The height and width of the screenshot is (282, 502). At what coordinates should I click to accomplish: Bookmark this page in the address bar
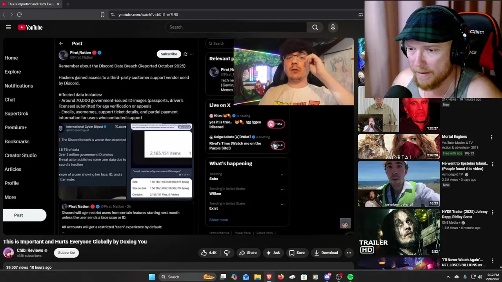tap(102, 14)
